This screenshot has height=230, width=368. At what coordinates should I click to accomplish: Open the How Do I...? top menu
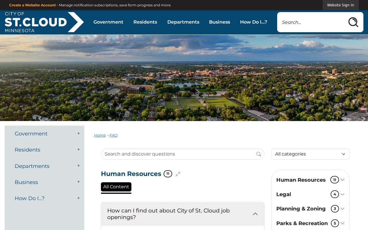click(254, 22)
